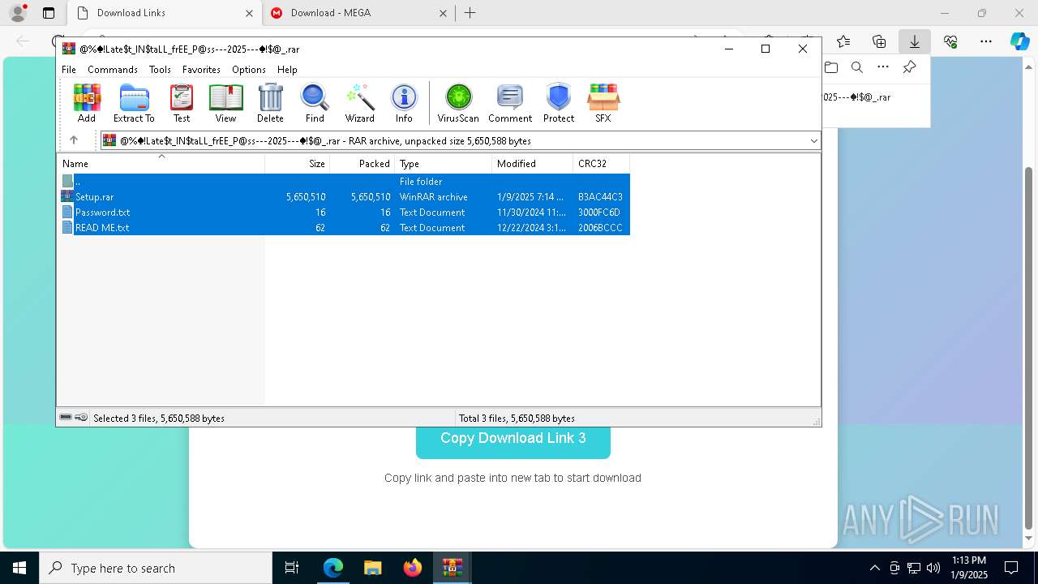This screenshot has height=584, width=1038.
Task: Search downloads magnifier icon
Action: pos(856,67)
